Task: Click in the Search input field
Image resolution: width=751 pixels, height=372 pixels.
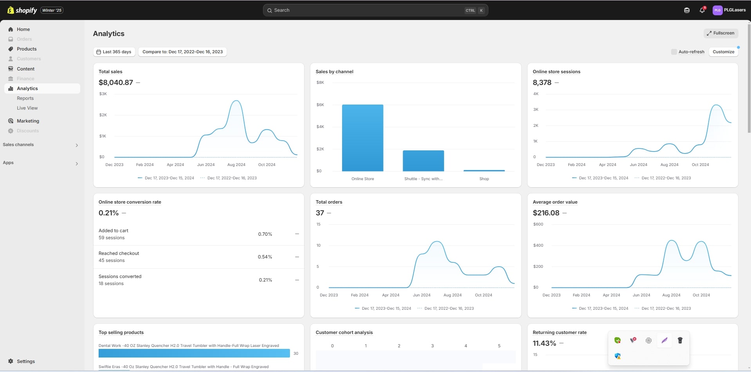Action: coord(368,10)
